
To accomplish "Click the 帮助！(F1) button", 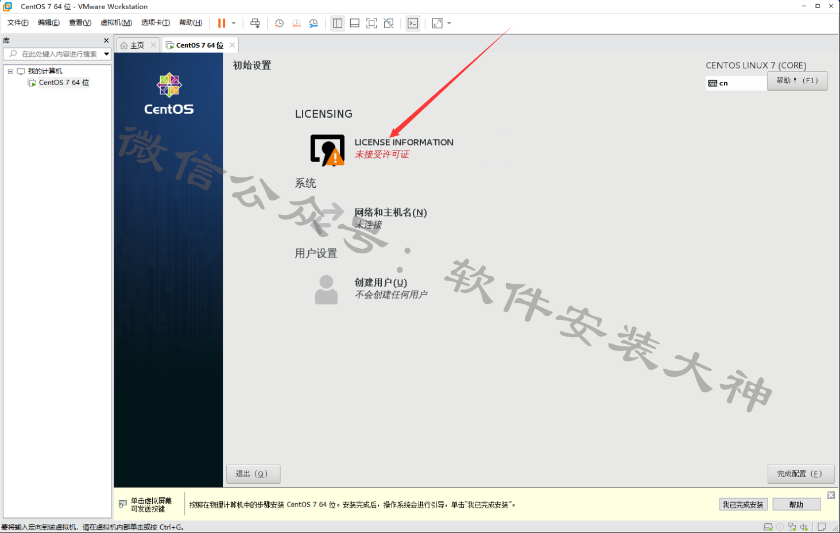I will click(798, 81).
